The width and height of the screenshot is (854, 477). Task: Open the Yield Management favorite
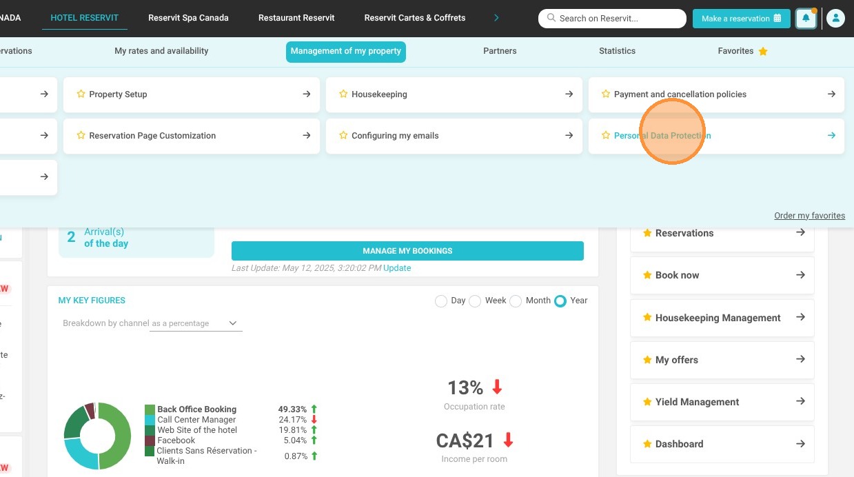tap(722, 402)
